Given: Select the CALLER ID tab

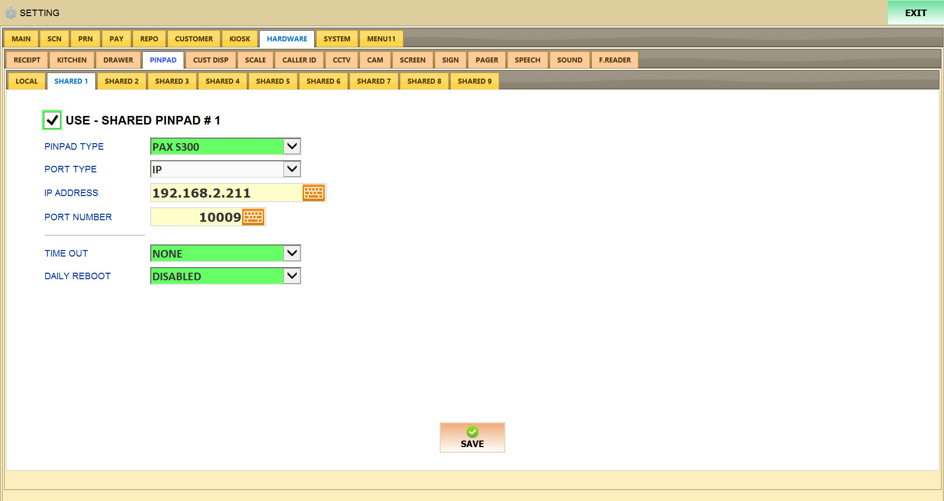Looking at the screenshot, I should (x=300, y=60).
